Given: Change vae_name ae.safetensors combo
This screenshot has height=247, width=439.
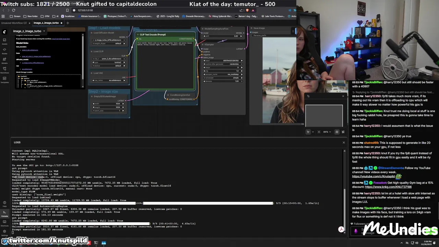Looking at the screenshot, I should click(x=109, y=80).
